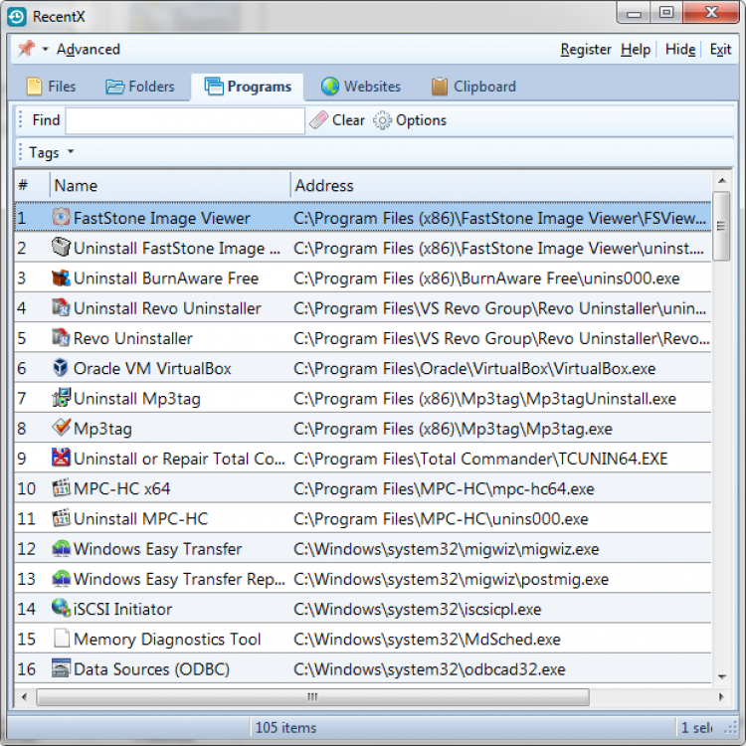The image size is (746, 746).
Task: Click the Exit button
Action: (720, 49)
